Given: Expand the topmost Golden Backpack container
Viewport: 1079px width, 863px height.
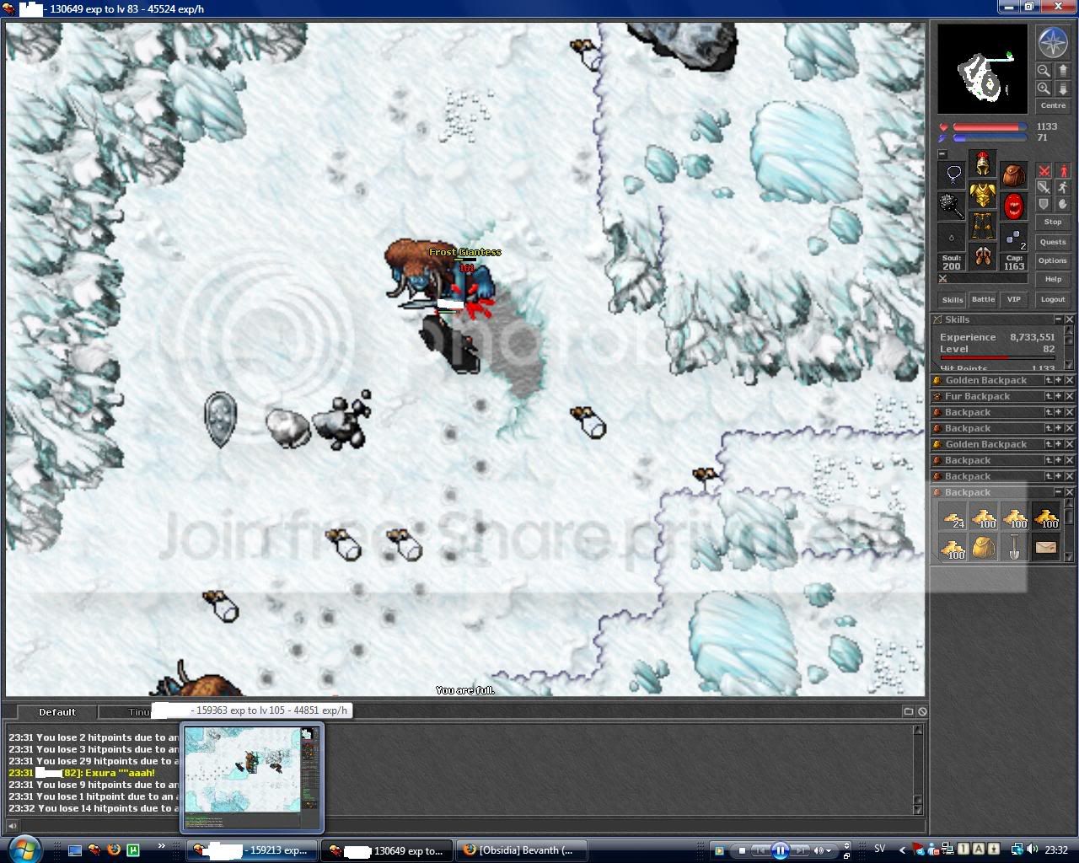Looking at the screenshot, I should (x=1059, y=380).
